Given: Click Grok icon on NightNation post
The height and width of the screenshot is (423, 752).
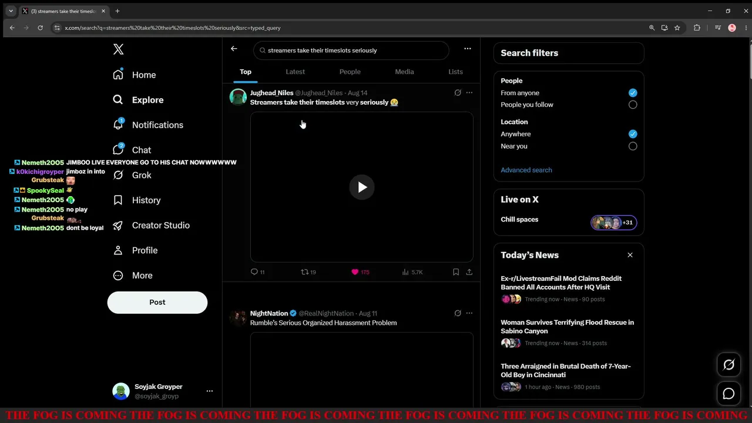Looking at the screenshot, I should 458,313.
